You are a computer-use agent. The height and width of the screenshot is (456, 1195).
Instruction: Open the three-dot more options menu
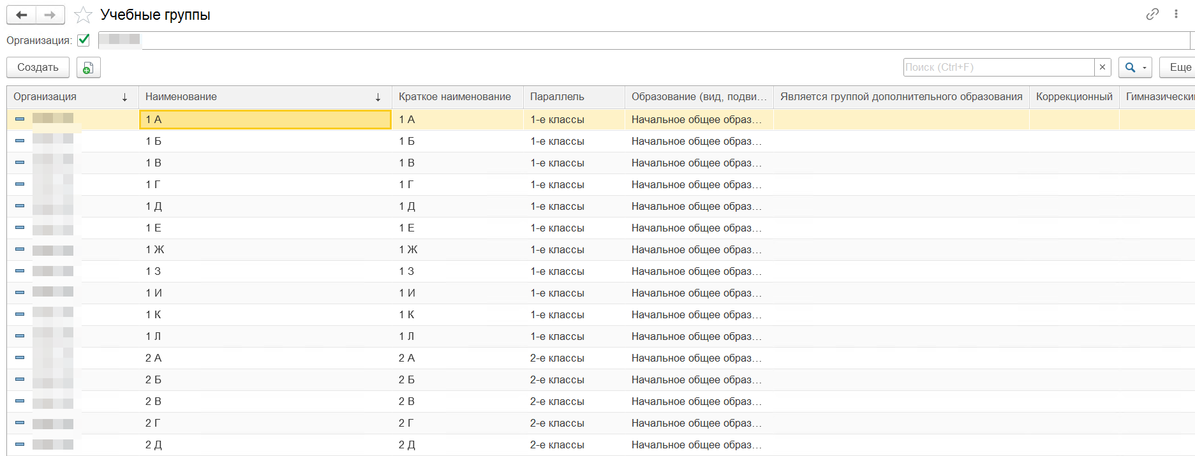coord(1176,14)
